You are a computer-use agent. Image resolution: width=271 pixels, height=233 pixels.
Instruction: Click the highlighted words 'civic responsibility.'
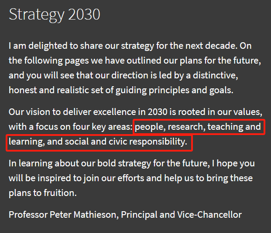[x=148, y=142]
